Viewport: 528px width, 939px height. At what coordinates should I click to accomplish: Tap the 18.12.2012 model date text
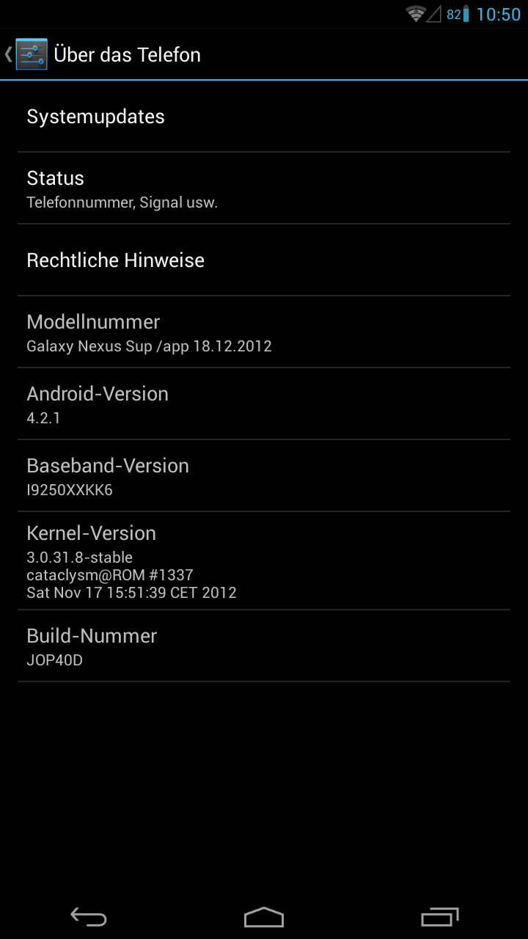click(232, 346)
